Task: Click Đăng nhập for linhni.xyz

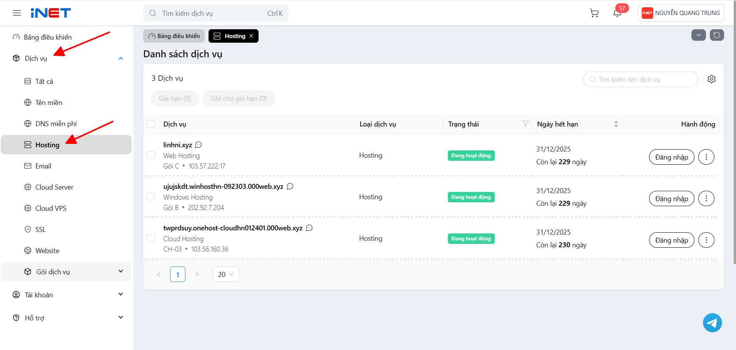Action: (672, 157)
